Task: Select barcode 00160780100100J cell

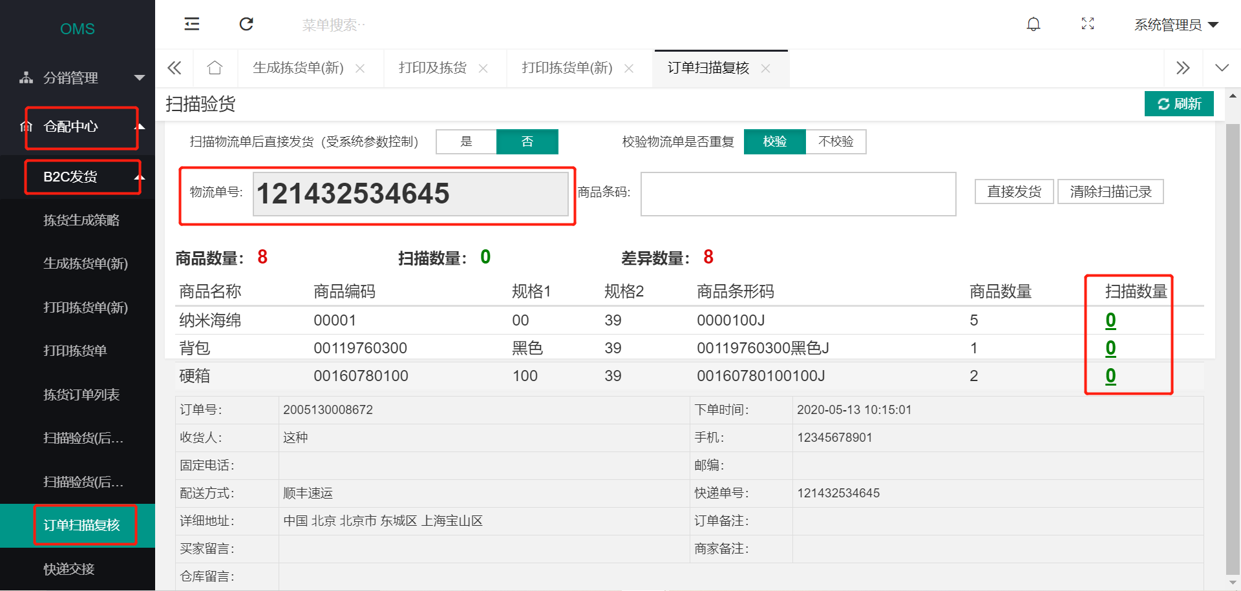Action: pyautogui.click(x=761, y=376)
